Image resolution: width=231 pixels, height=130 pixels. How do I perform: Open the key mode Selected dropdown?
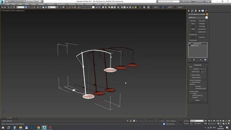point(197,121)
